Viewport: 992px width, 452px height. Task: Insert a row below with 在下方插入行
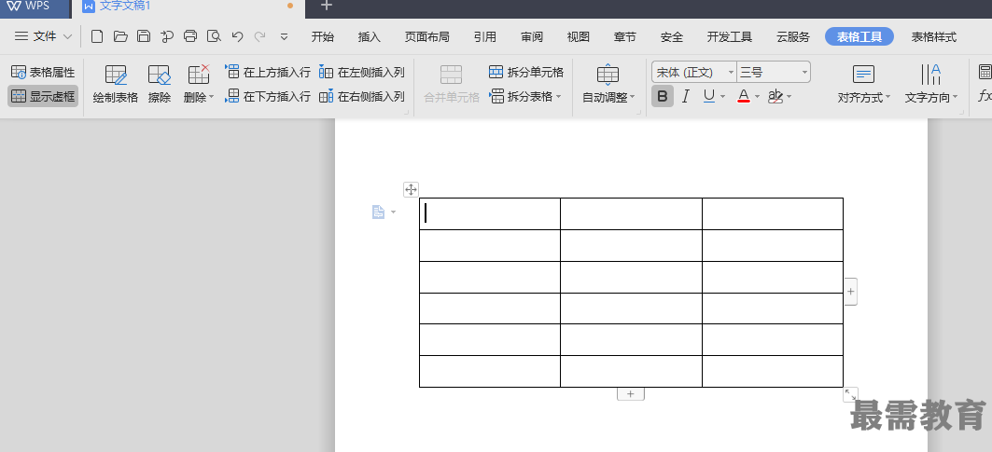(x=268, y=97)
